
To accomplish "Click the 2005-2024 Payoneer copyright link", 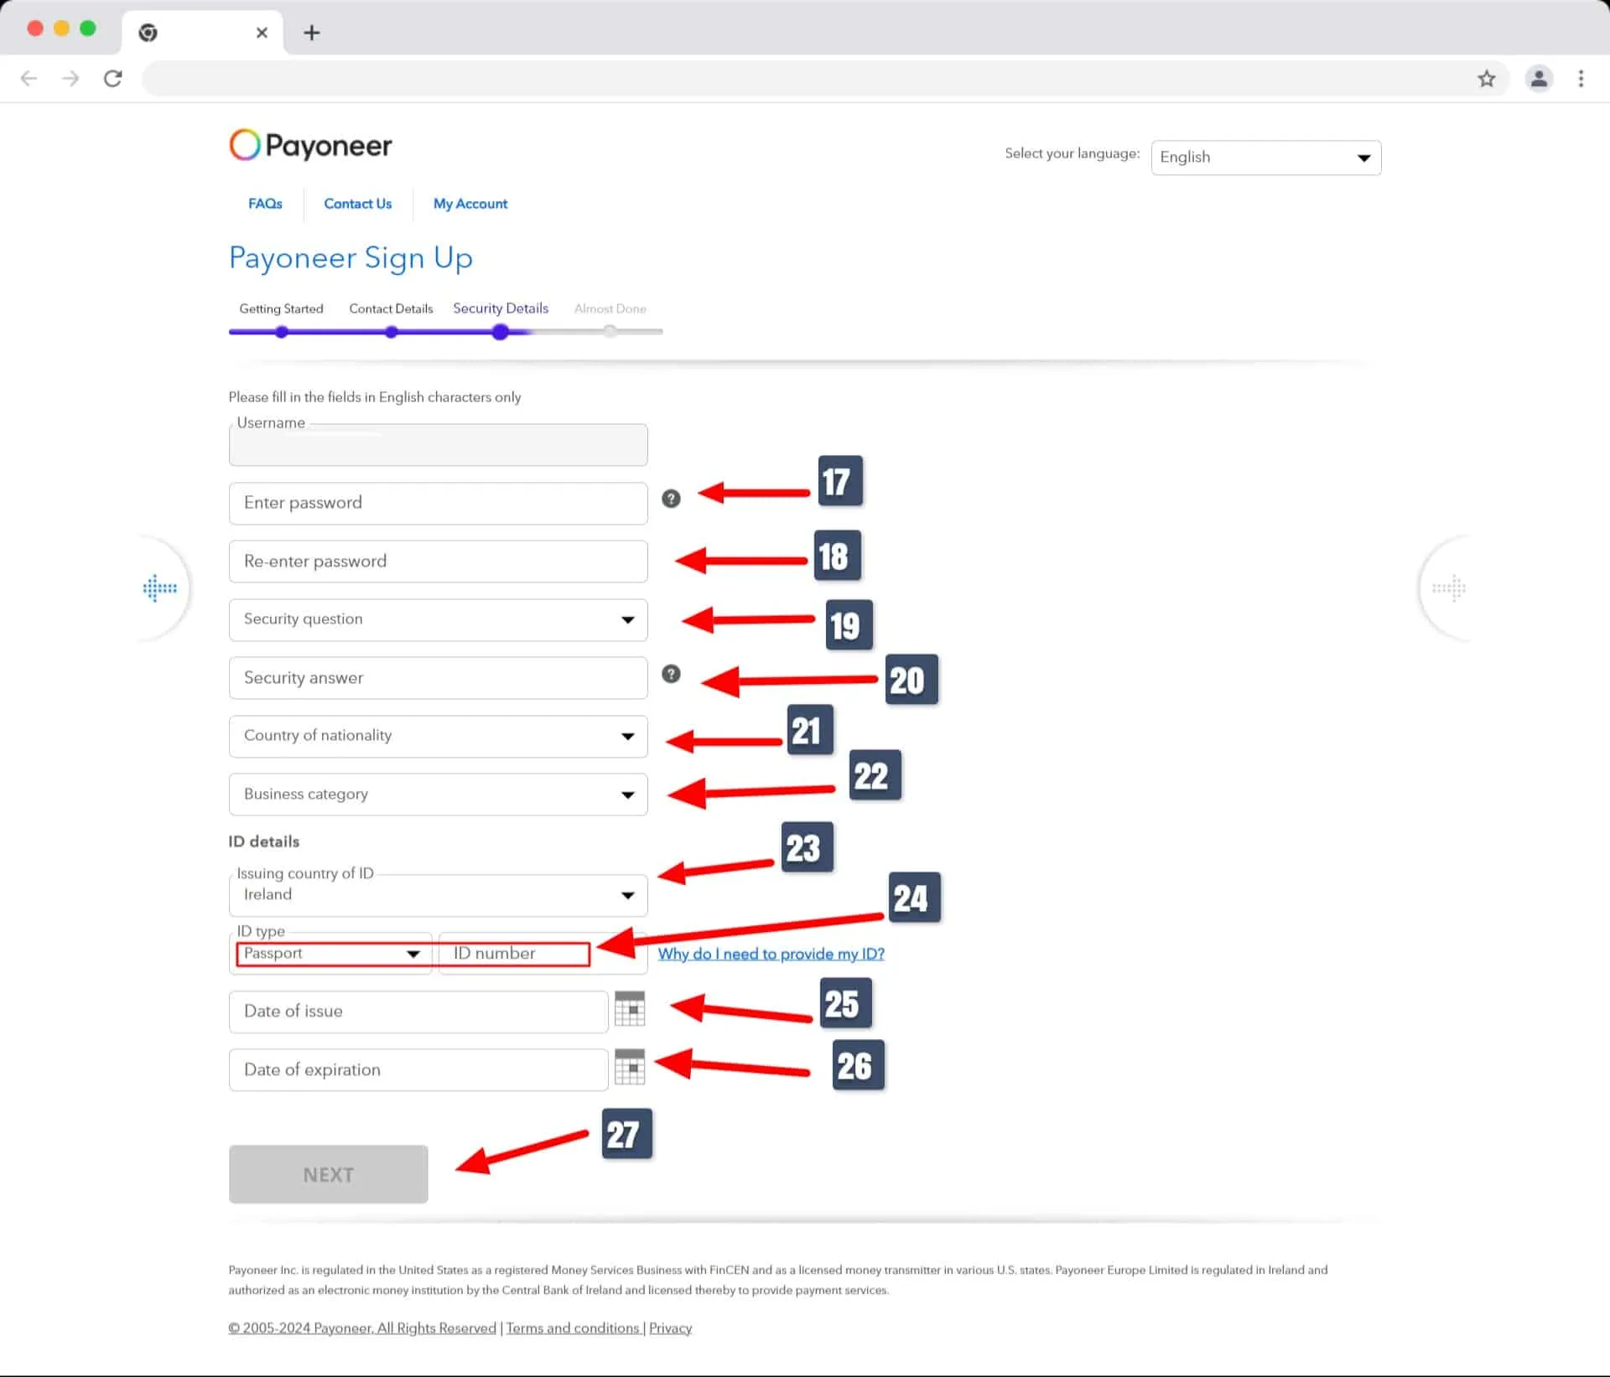I will tap(362, 1328).
